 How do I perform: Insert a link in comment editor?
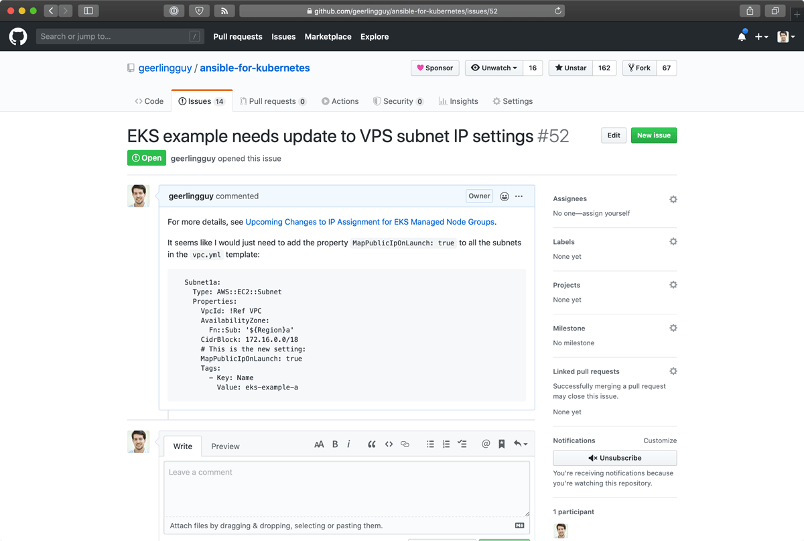tap(405, 444)
